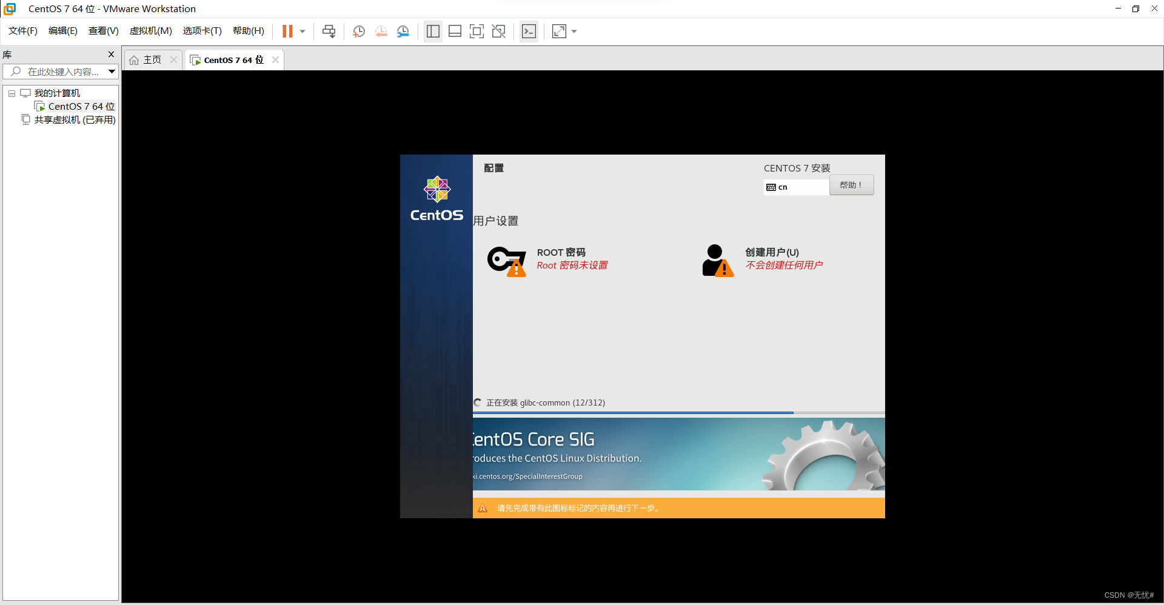The height and width of the screenshot is (605, 1164).
Task: Open the 查看(V) menu
Action: tap(104, 31)
